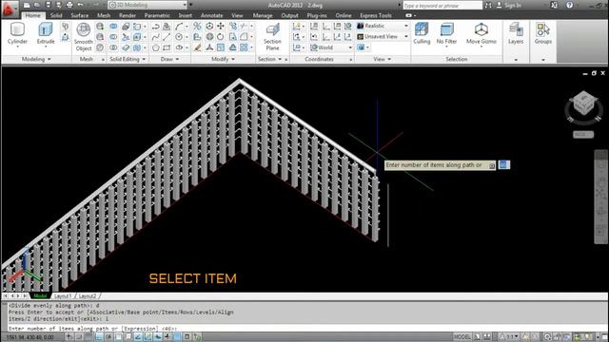Click the Save icon in quick access toolbar

[49, 5]
